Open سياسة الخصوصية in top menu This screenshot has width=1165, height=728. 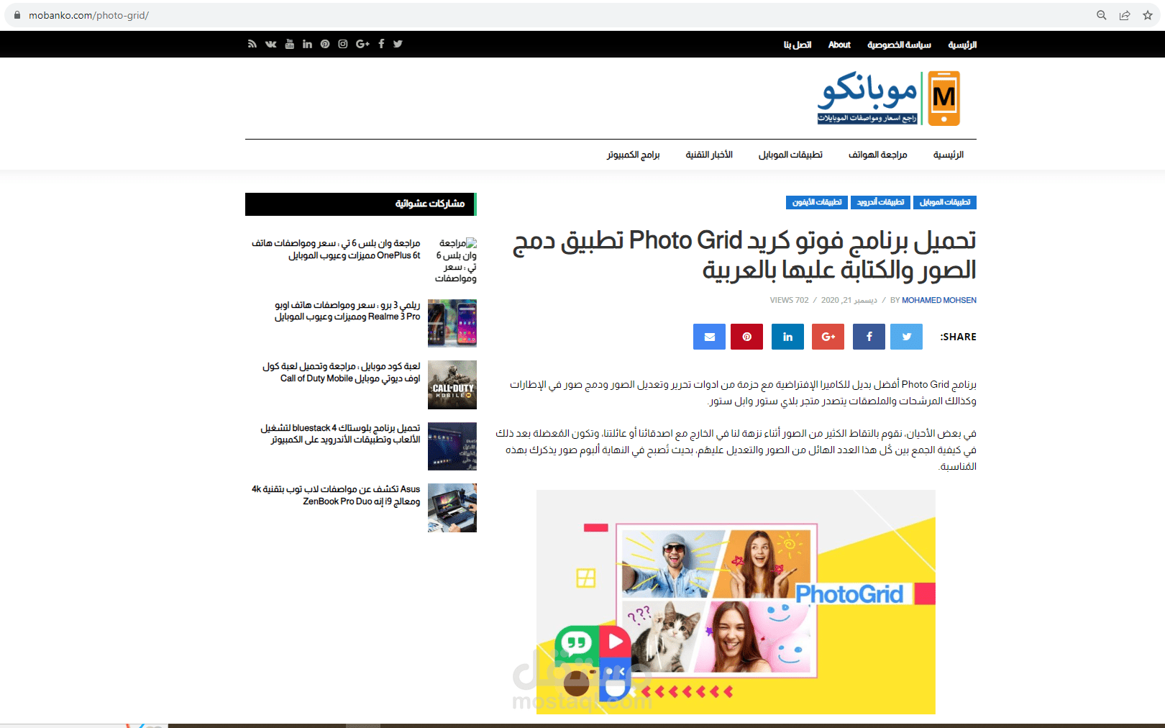pyautogui.click(x=899, y=45)
